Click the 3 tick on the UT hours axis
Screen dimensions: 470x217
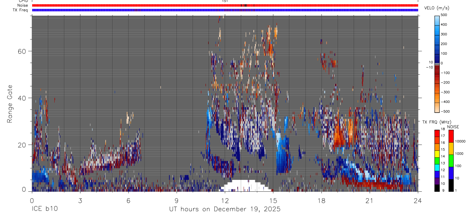pyautogui.click(x=80, y=200)
